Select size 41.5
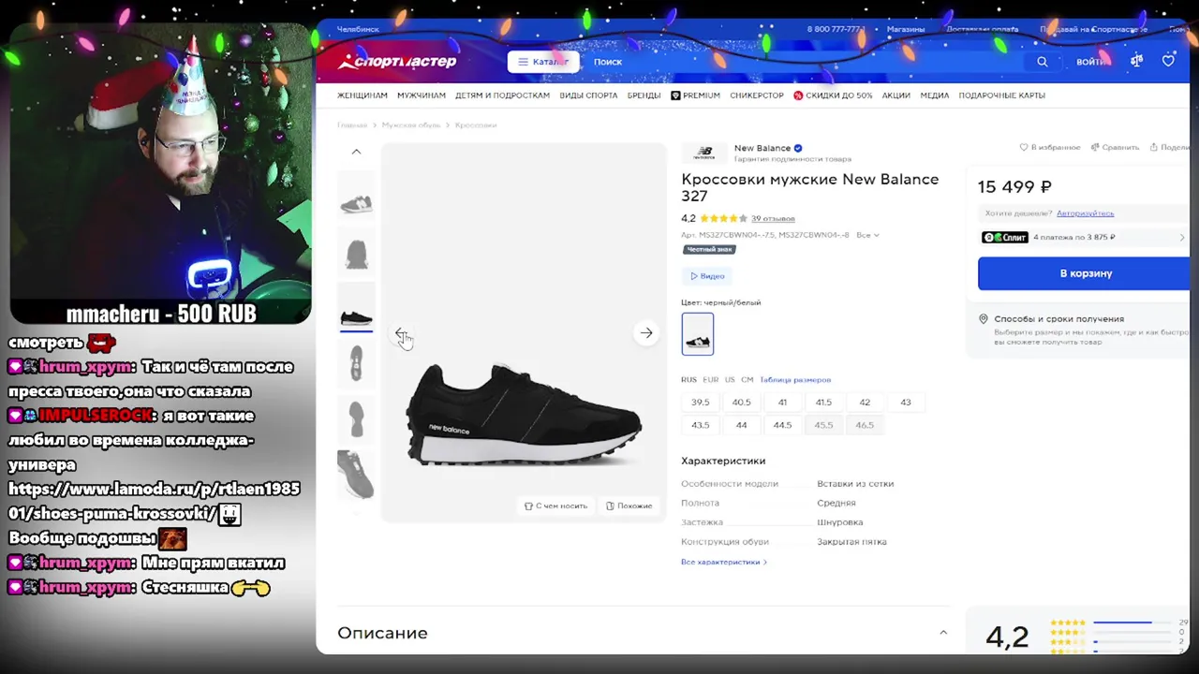Screen dimensions: 1199x674 823,403
